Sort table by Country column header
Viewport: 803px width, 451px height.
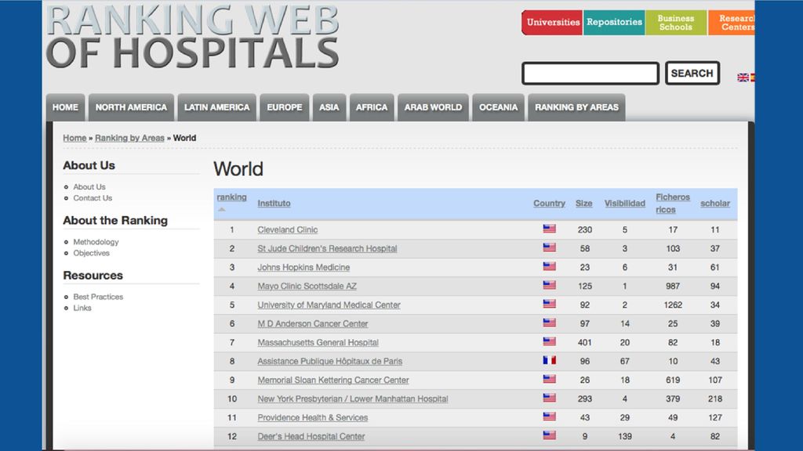tap(549, 203)
